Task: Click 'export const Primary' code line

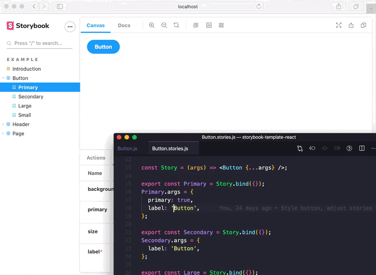Action: pyautogui.click(x=203, y=184)
